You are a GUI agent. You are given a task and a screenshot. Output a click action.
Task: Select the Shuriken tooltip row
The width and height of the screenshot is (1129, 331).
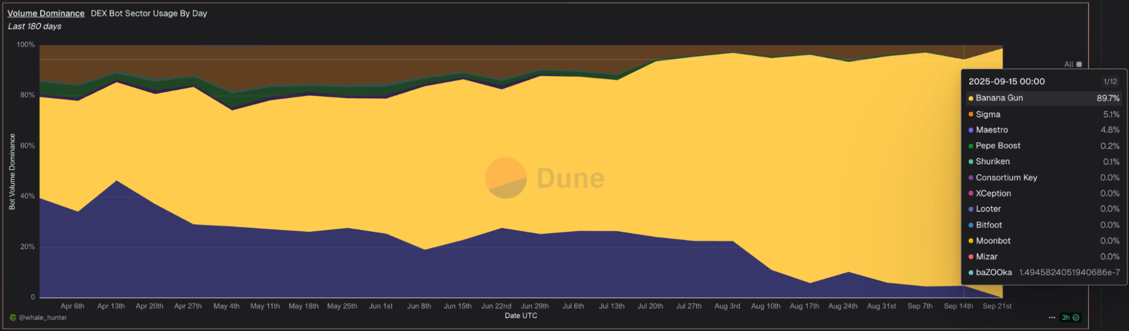(1044, 162)
